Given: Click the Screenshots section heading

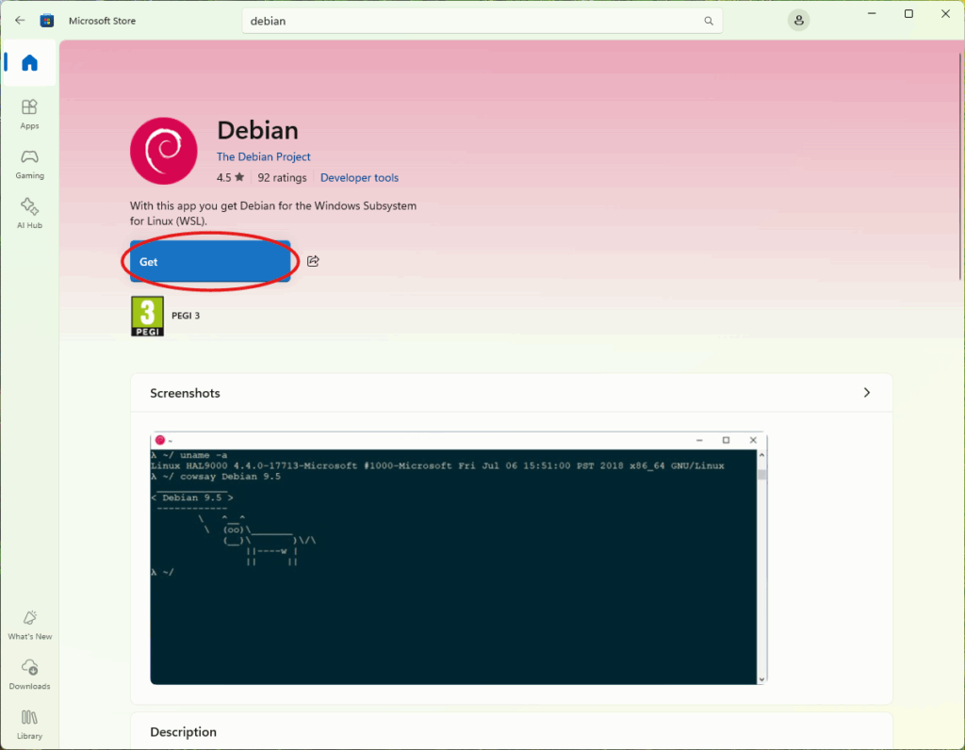Looking at the screenshot, I should coord(185,393).
